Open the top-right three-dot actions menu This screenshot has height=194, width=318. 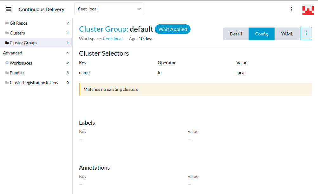pyautogui.click(x=291, y=9)
